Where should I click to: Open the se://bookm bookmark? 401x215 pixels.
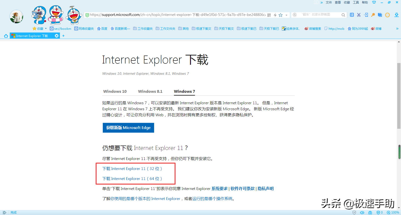pyautogui.click(x=60, y=28)
